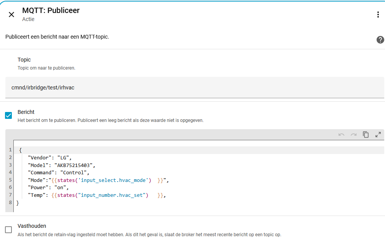
Task: Open the three-dot overflow menu
Action: tap(378, 15)
